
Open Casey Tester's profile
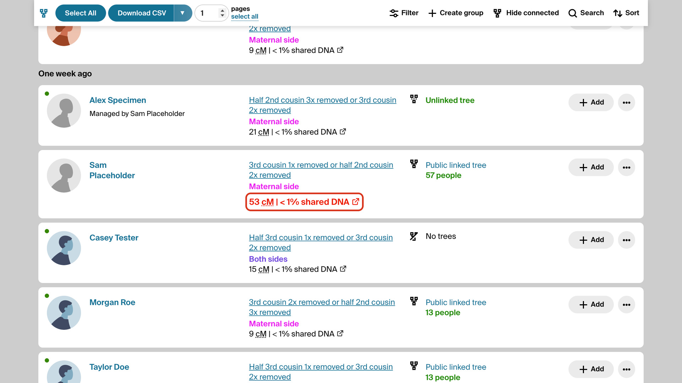tap(114, 238)
